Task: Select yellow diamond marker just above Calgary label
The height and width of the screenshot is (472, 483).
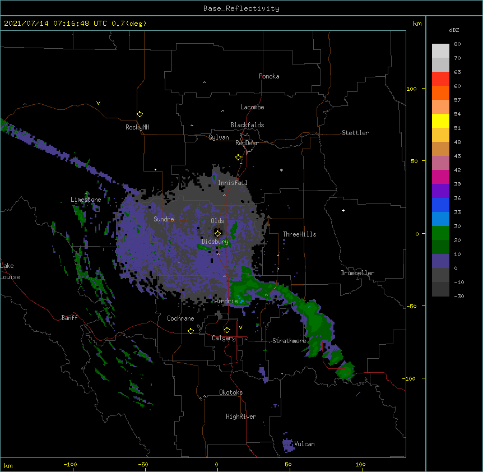Action: click(227, 330)
